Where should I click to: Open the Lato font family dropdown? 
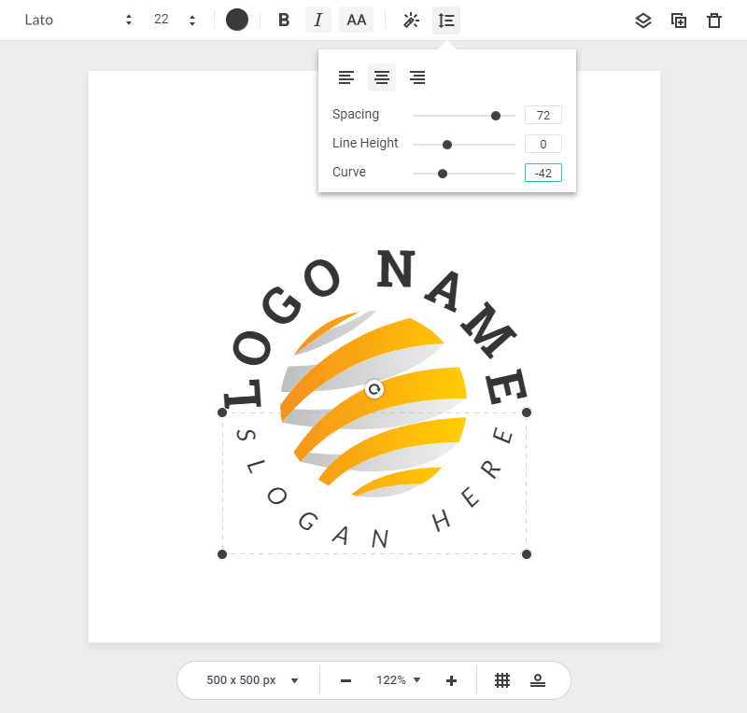(x=79, y=20)
